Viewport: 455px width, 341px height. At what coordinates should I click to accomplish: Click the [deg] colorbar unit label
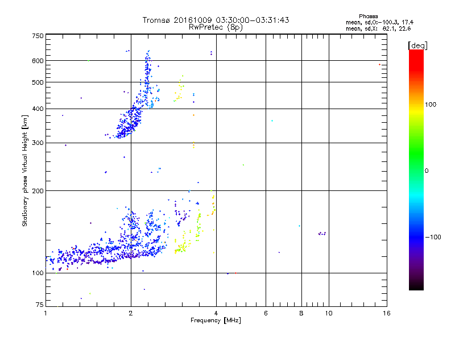coord(417,46)
